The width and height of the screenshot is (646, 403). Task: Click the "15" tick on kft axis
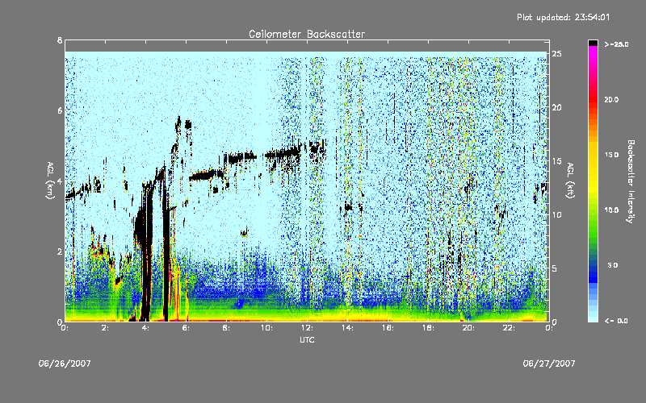556,160
